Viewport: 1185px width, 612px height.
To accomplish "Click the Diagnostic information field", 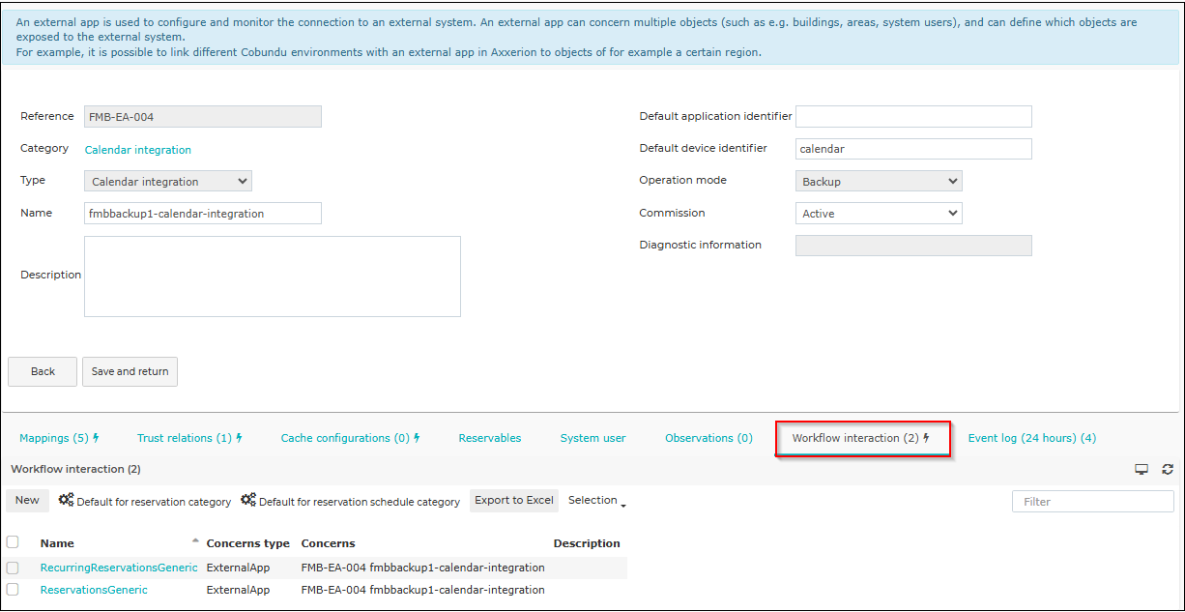I will (x=913, y=246).
